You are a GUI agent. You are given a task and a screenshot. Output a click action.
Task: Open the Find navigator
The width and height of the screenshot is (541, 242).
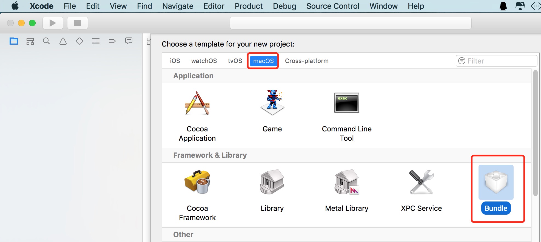pos(47,41)
